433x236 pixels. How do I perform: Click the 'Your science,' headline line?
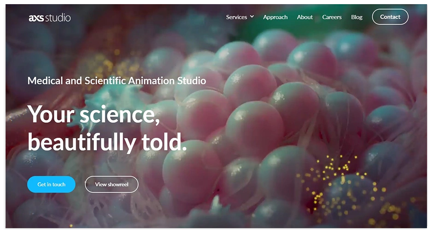pyautogui.click(x=94, y=114)
